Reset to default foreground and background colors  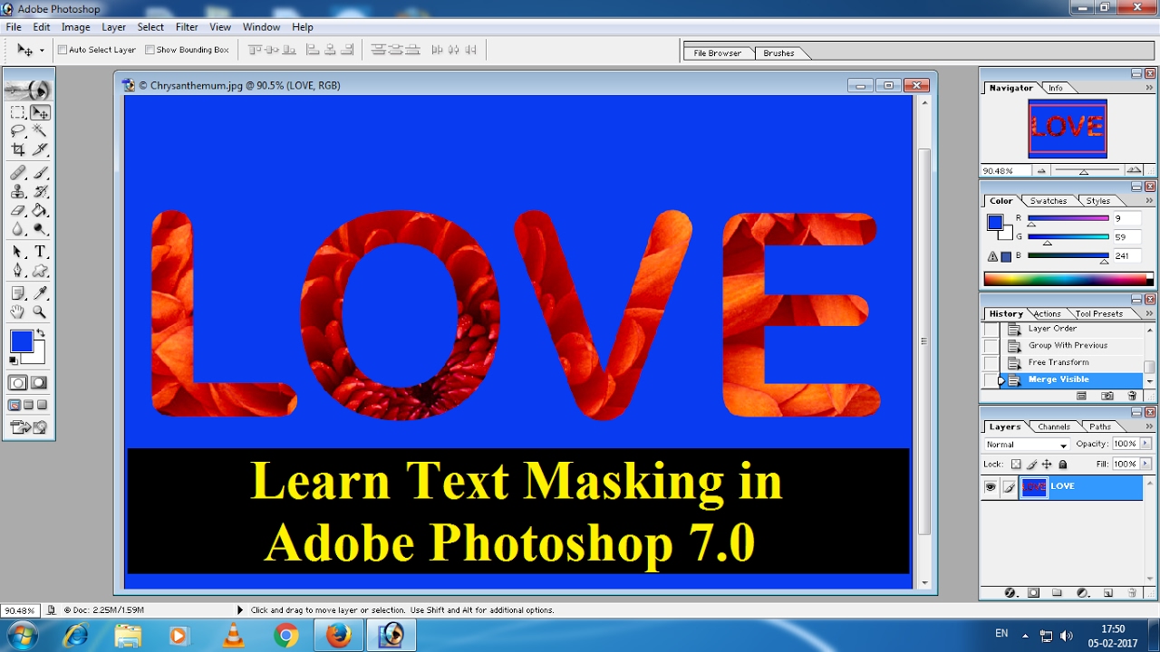[x=13, y=359]
